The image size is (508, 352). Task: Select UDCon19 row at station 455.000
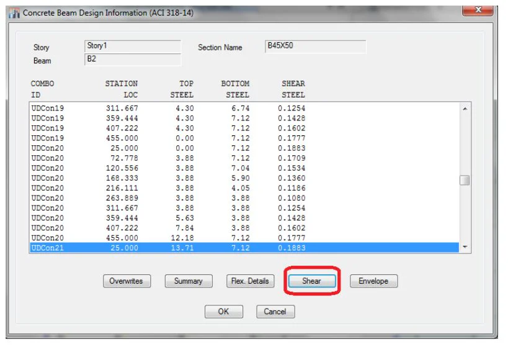pos(244,138)
